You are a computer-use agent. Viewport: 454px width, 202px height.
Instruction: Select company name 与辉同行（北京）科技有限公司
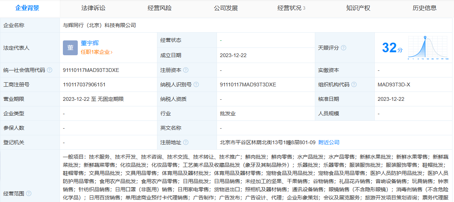click(100, 25)
